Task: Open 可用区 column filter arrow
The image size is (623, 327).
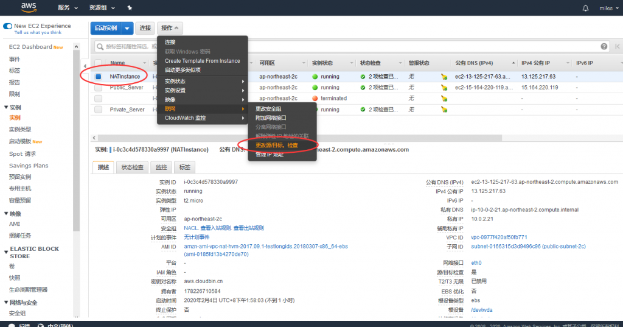Action: pyautogui.click(x=304, y=63)
